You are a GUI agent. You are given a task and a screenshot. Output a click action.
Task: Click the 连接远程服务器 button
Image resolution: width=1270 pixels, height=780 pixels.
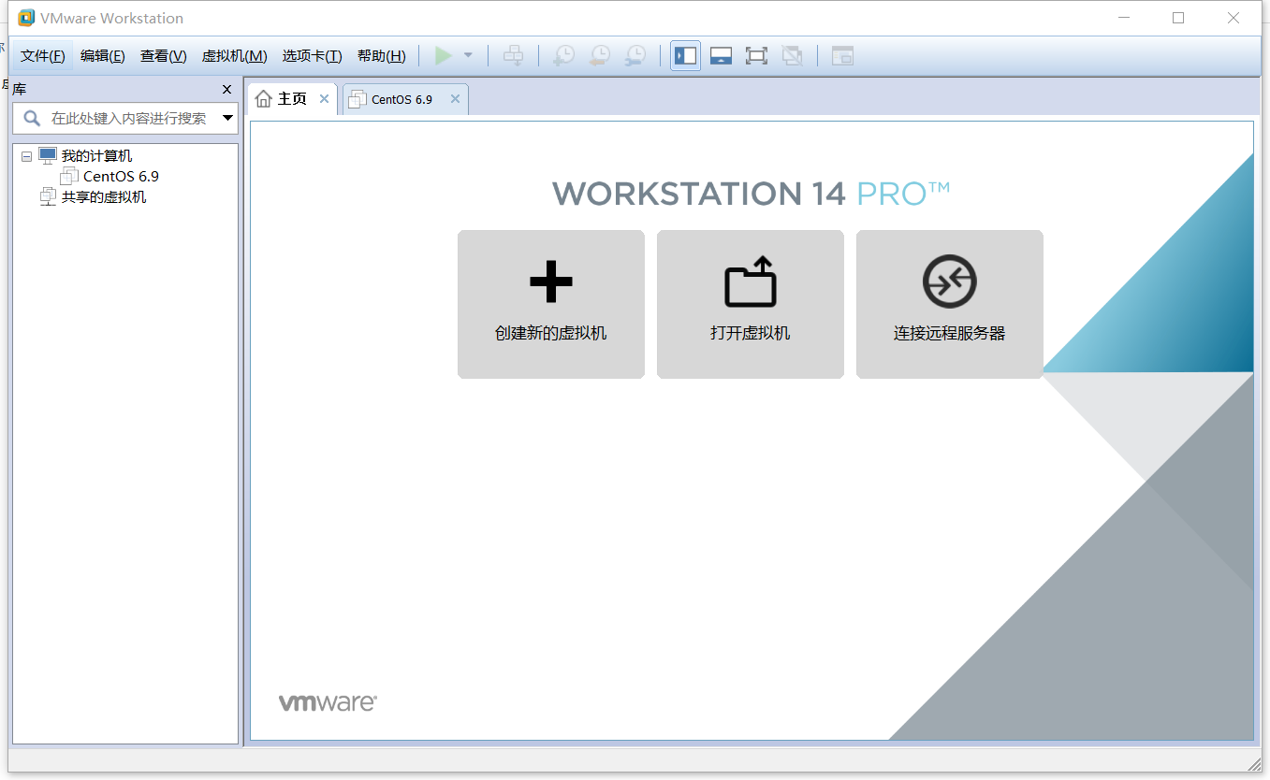tap(950, 305)
